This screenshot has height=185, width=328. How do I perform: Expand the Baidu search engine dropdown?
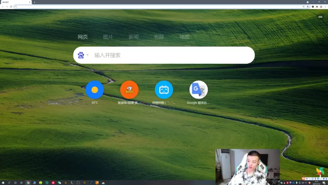(88, 55)
